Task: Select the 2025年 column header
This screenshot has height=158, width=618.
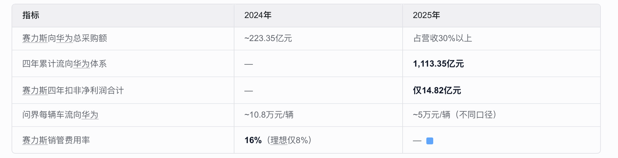Action: coord(426,15)
